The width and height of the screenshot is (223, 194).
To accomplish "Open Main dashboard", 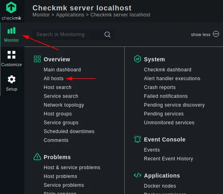I will pos(62,70).
